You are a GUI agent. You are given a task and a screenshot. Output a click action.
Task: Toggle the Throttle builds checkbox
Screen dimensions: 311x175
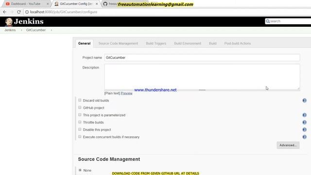(80, 122)
